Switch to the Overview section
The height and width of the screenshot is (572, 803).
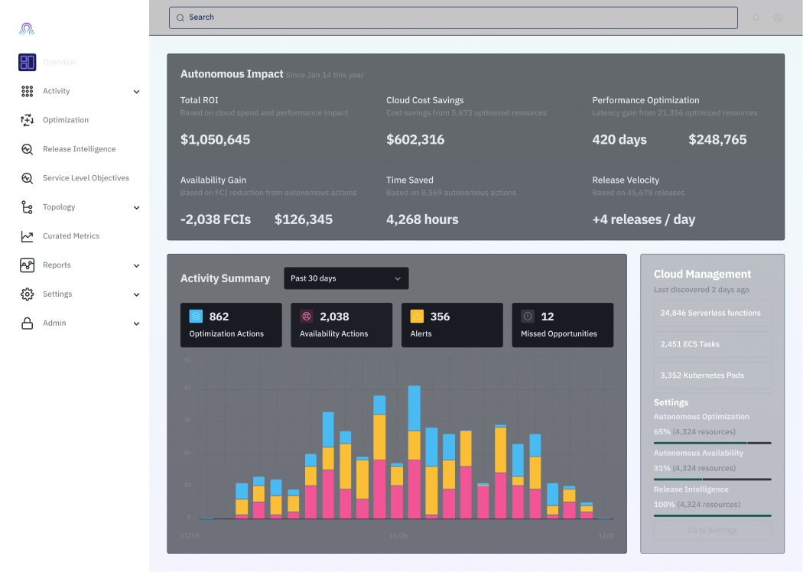59,62
